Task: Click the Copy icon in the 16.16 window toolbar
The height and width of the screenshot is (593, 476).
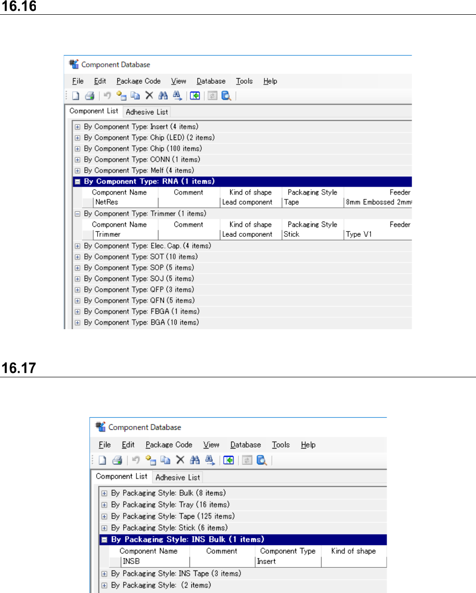Action: tap(134, 96)
